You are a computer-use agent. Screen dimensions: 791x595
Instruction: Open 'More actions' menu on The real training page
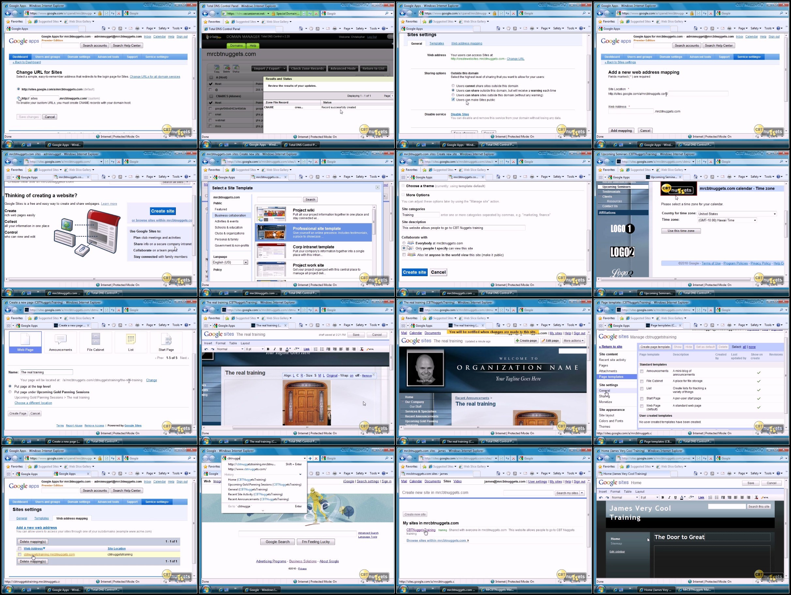point(573,341)
